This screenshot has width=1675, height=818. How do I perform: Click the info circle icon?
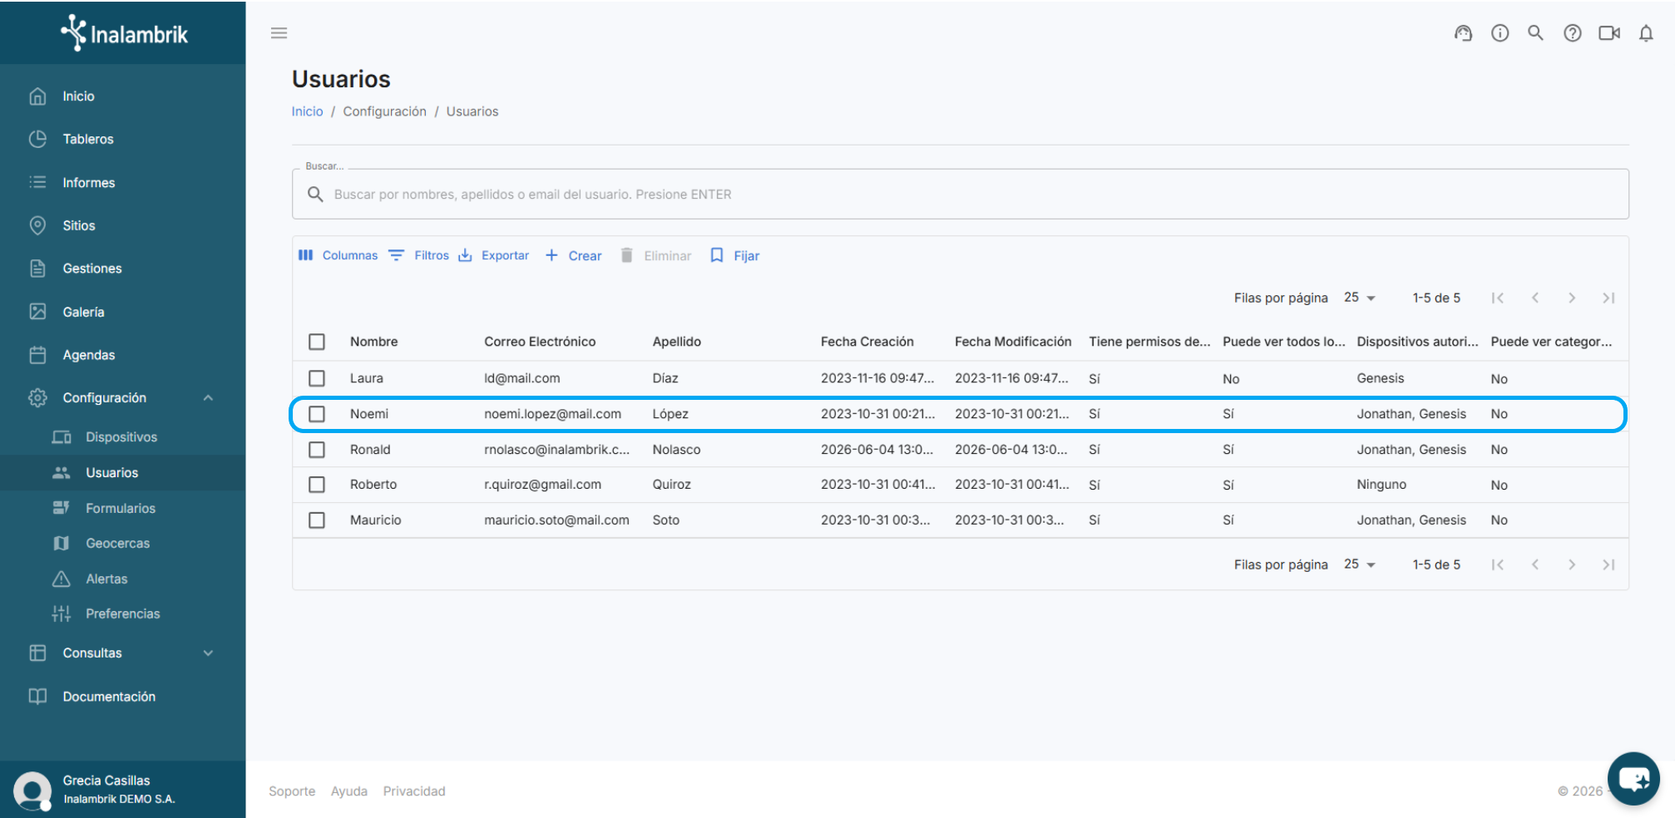click(x=1500, y=33)
